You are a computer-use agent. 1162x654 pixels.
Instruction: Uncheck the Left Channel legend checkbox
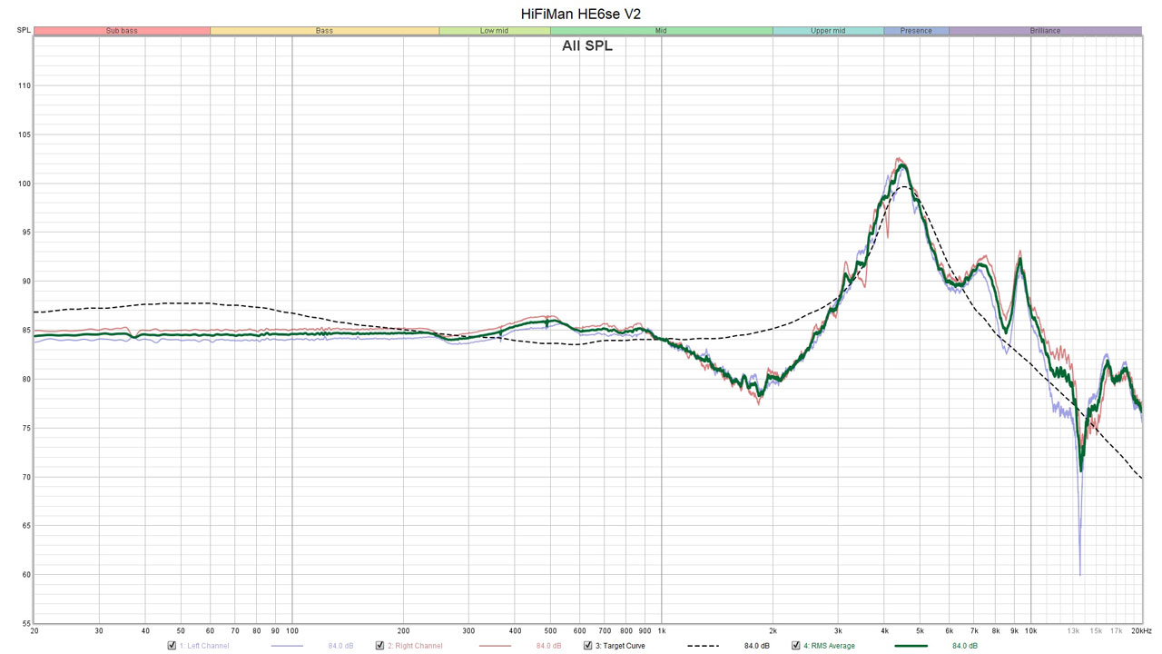[x=172, y=646]
